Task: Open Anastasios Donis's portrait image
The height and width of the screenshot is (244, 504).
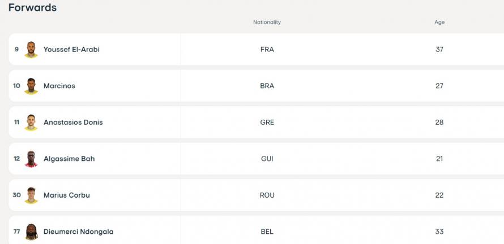Action: coord(31,123)
